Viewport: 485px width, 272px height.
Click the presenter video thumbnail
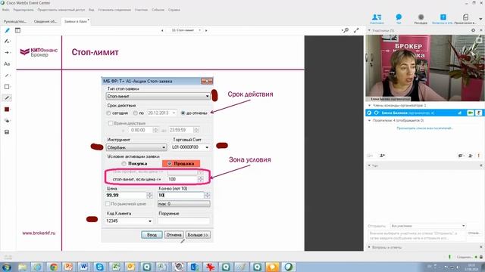425,68
